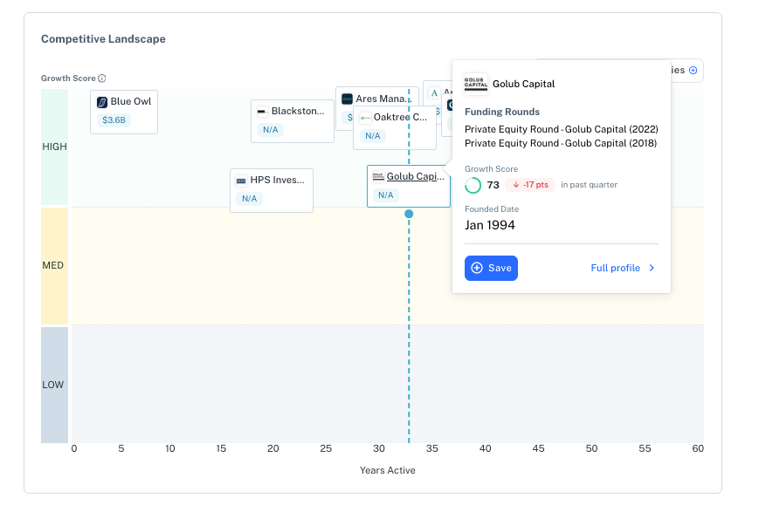Open the HPS Investment card title

point(278,180)
